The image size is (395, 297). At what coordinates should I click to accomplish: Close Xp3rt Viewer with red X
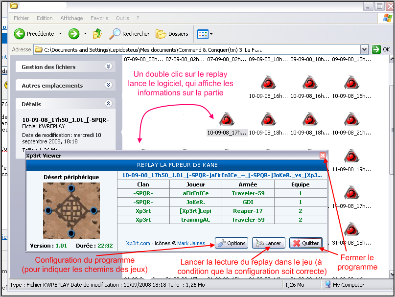[x=323, y=156]
